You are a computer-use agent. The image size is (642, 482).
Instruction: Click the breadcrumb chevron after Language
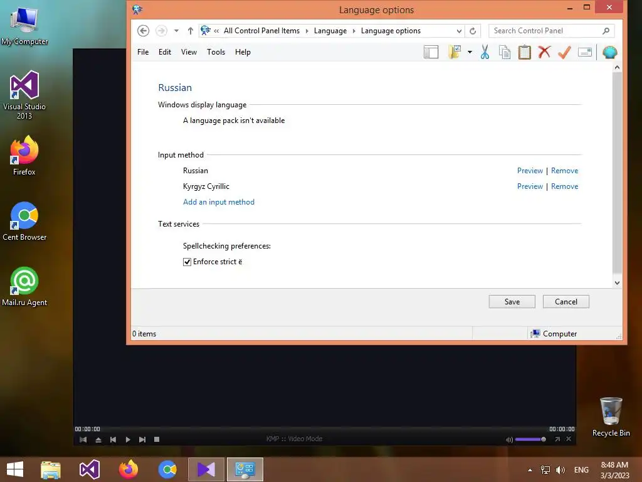(x=354, y=31)
